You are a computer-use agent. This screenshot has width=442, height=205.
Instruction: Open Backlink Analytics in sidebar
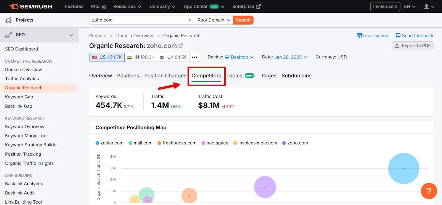click(x=24, y=183)
